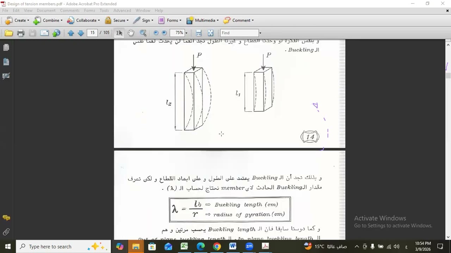This screenshot has height=253, width=451.
Task: Click the Zoom In plus icon
Action: [164, 33]
